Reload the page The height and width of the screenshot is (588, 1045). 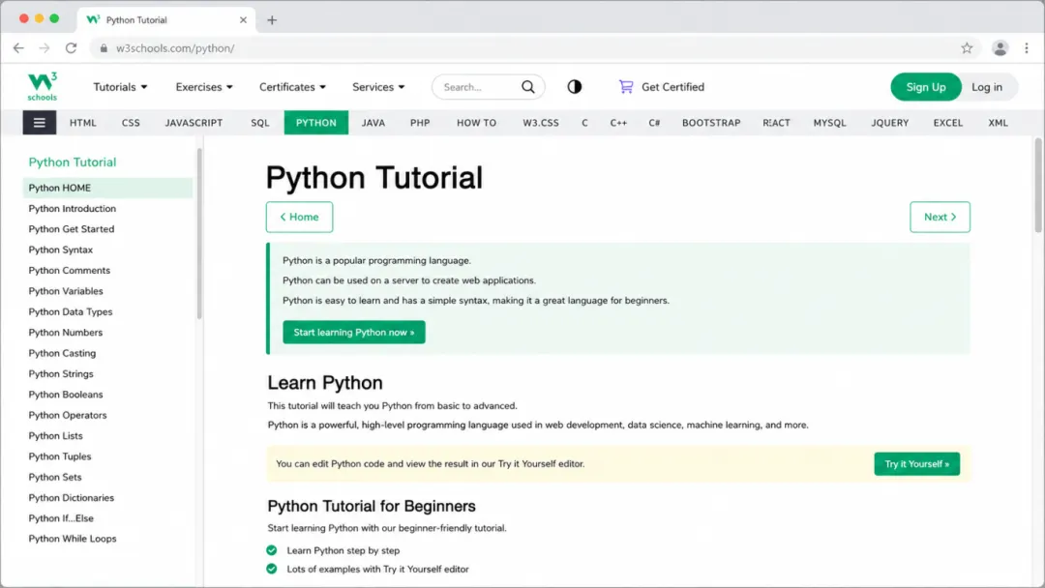click(x=71, y=48)
